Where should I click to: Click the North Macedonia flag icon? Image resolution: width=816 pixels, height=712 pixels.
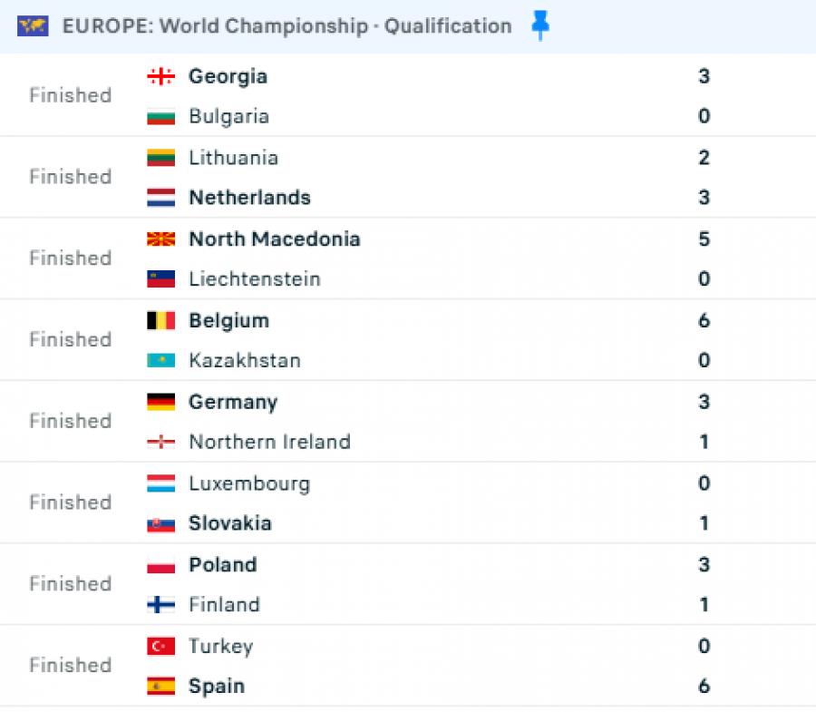tap(160, 239)
